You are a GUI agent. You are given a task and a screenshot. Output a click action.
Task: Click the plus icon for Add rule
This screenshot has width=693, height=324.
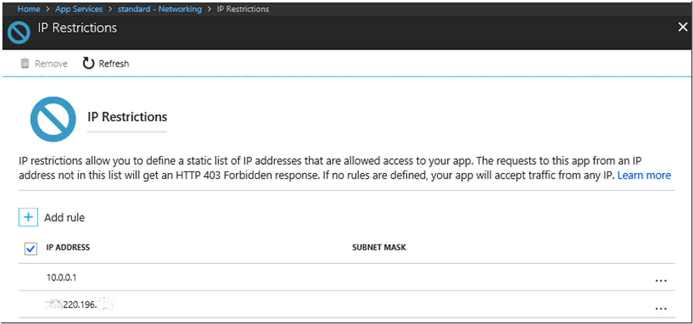tap(28, 217)
